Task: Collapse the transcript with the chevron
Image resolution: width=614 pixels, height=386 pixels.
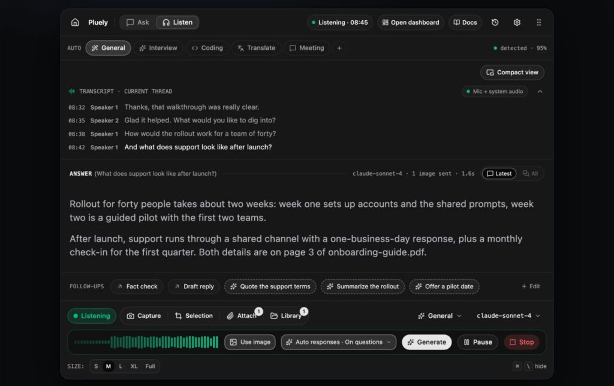Action: (x=540, y=92)
